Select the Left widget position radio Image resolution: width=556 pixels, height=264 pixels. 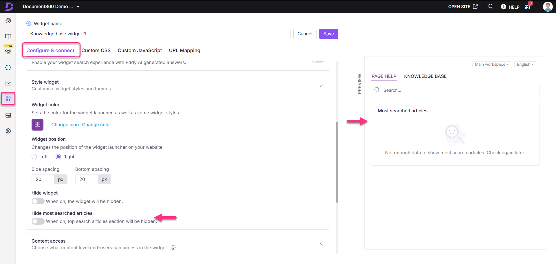pos(34,157)
